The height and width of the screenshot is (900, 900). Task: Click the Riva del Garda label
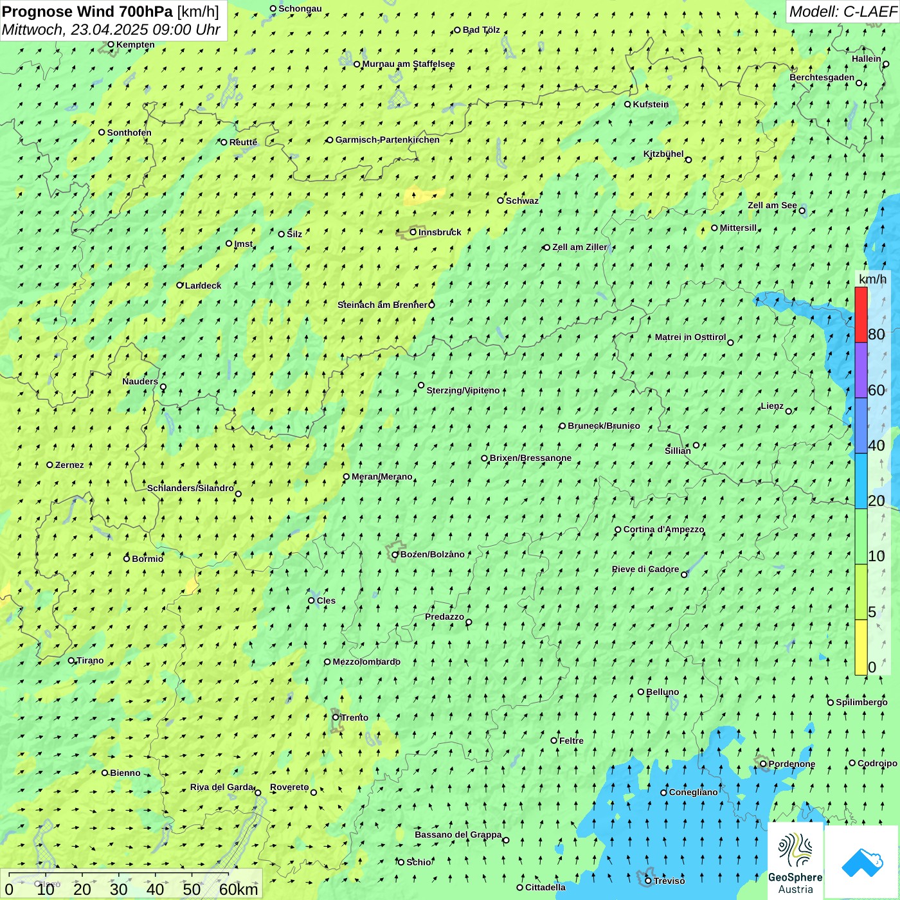click(x=222, y=787)
